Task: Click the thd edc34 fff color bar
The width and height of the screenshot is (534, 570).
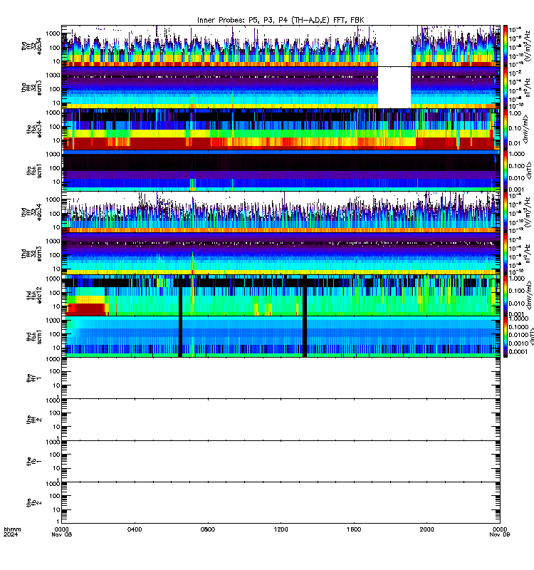Action: tap(506, 212)
